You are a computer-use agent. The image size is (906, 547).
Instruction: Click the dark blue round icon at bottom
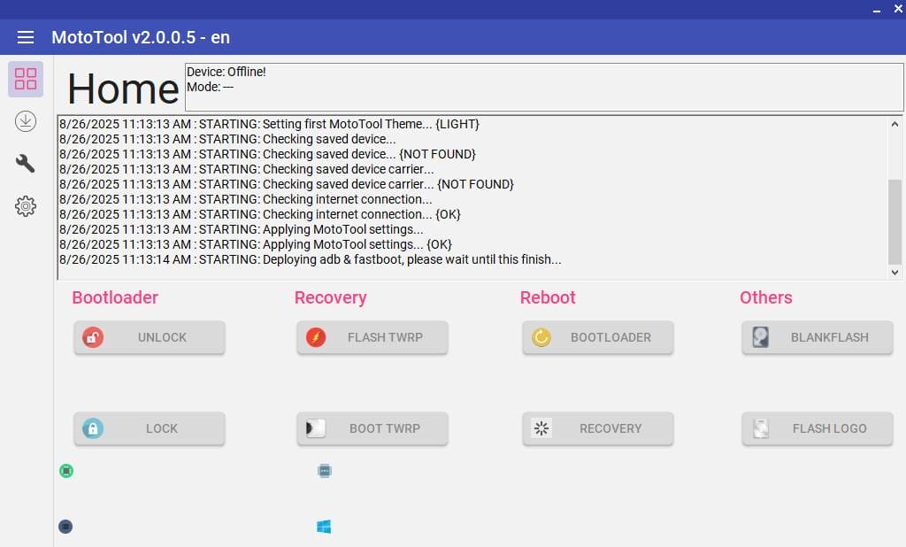click(x=65, y=527)
